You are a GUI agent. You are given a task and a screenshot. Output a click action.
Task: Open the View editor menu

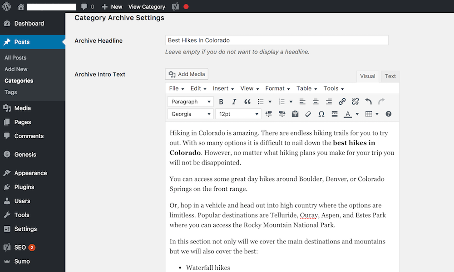(250, 88)
